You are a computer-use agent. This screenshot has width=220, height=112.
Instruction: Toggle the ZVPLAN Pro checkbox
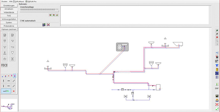[x=27, y=2]
